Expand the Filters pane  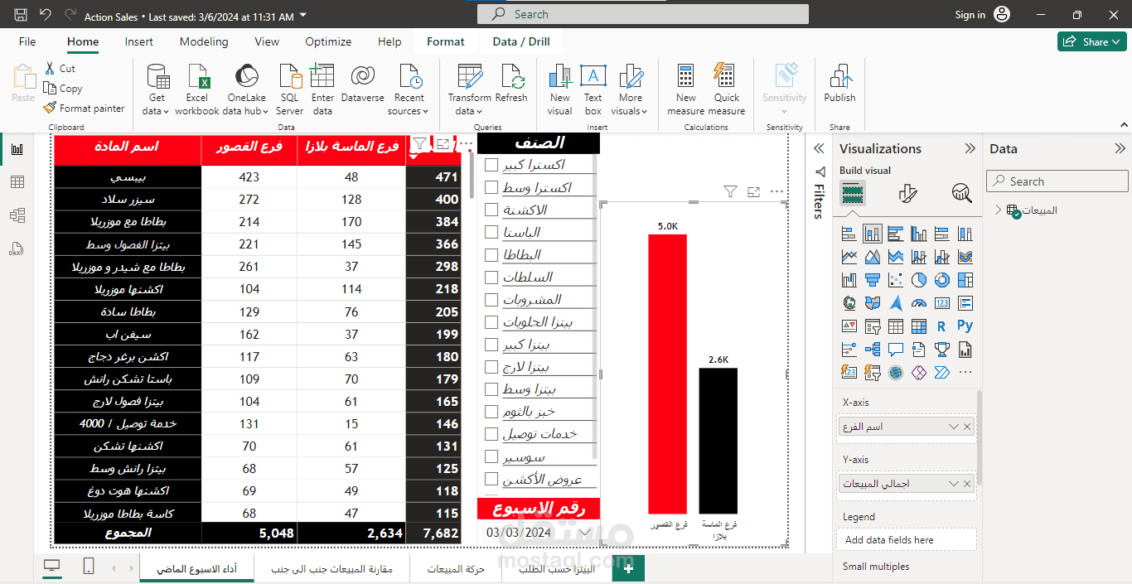(819, 148)
